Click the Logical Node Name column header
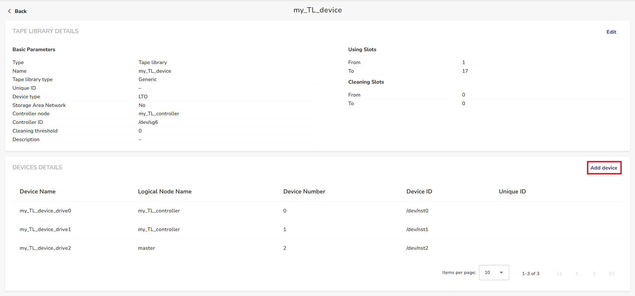Image resolution: width=635 pixels, height=296 pixels. click(x=165, y=191)
